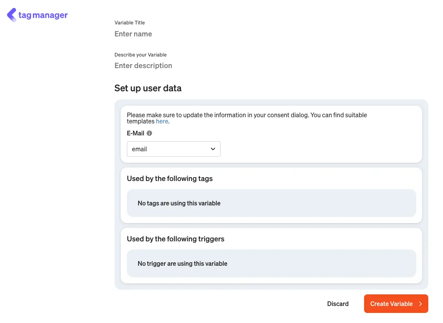The image size is (443, 323).
Task: Click the arrow icon inside Create Variable
Action: (420, 304)
